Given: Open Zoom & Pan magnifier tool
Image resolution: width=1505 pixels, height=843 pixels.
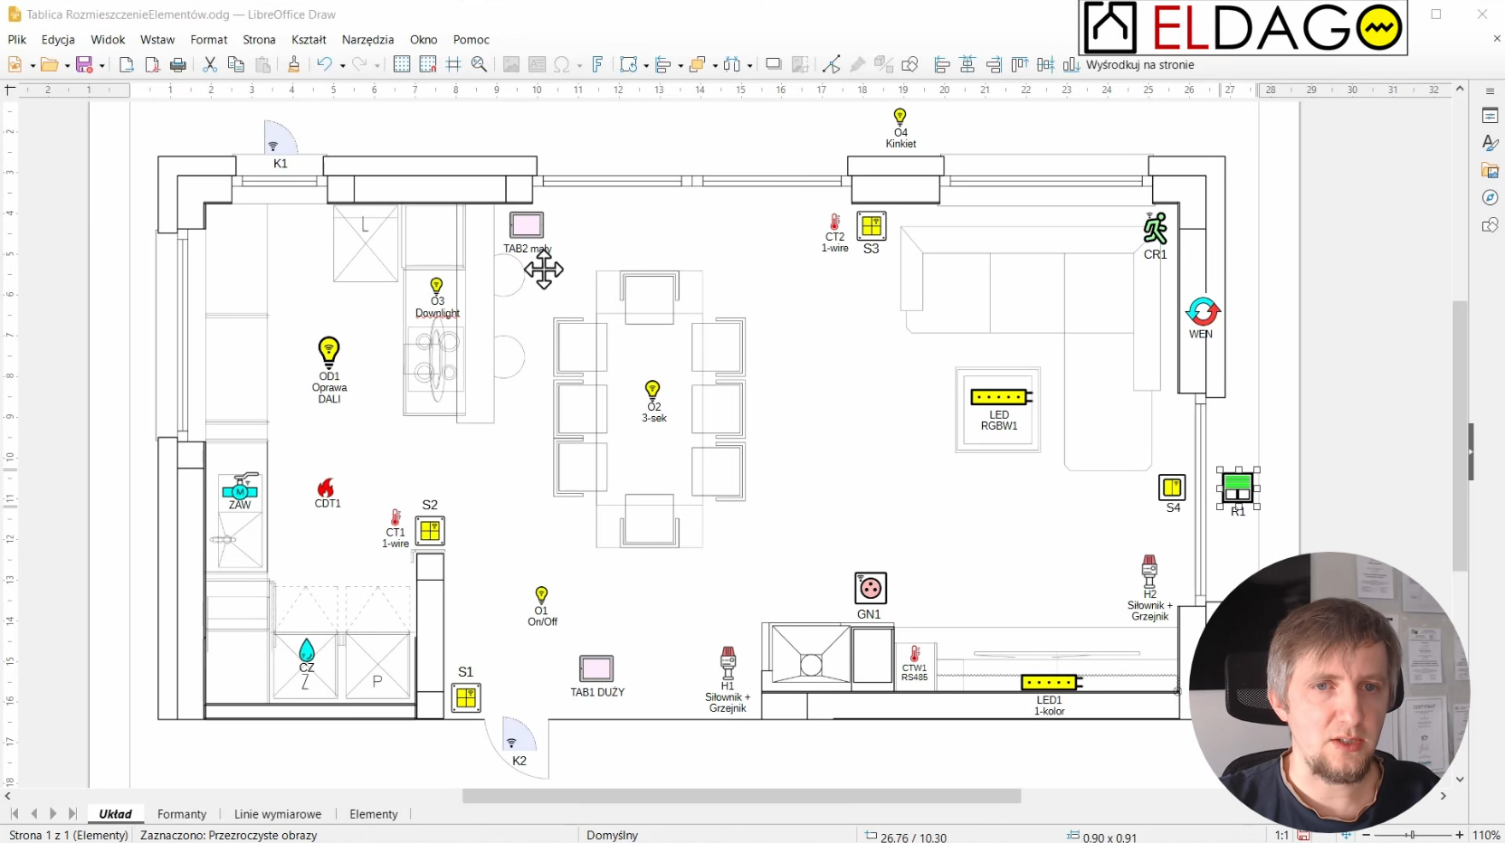Looking at the screenshot, I should [x=480, y=64].
